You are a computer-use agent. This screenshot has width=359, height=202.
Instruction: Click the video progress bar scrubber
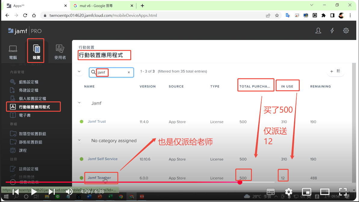click(240, 182)
